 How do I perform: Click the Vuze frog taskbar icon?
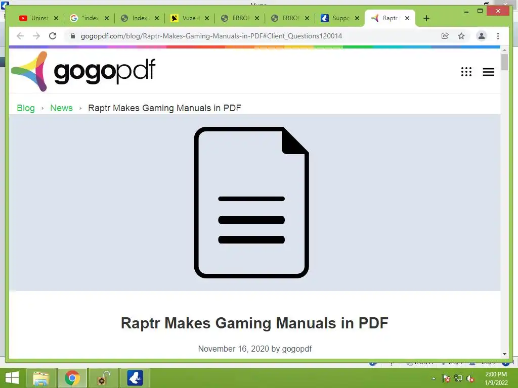[x=135, y=378]
